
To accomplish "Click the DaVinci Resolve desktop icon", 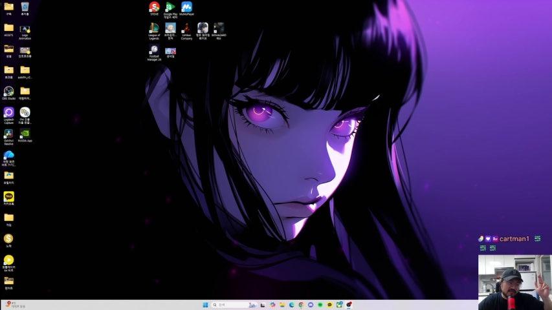I will (8, 134).
